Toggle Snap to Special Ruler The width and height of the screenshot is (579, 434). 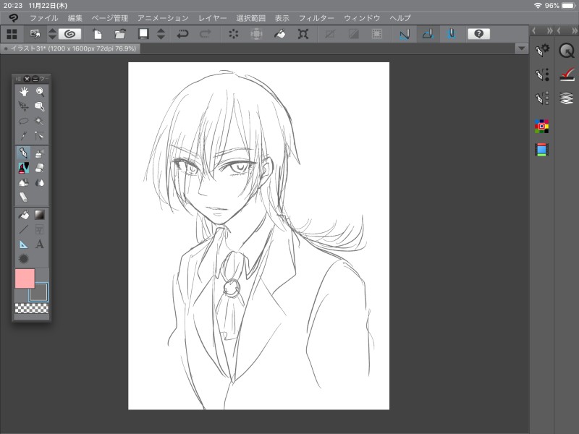pos(428,34)
